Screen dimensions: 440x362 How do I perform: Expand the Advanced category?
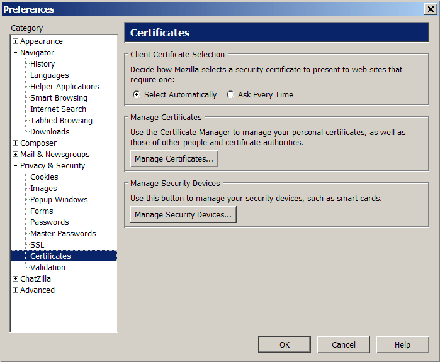pos(16,290)
